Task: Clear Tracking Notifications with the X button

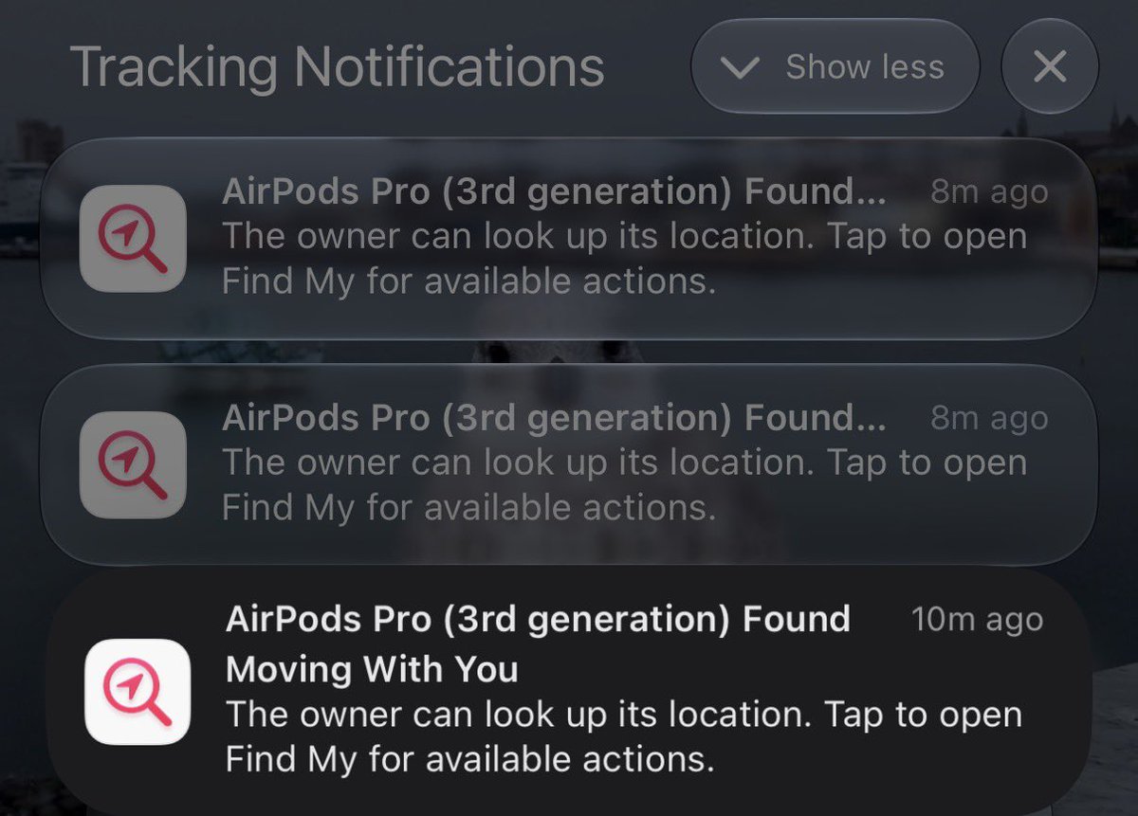Action: click(1050, 66)
